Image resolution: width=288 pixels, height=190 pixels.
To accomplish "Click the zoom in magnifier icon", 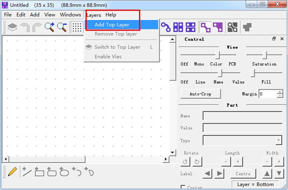I will click(49, 27).
